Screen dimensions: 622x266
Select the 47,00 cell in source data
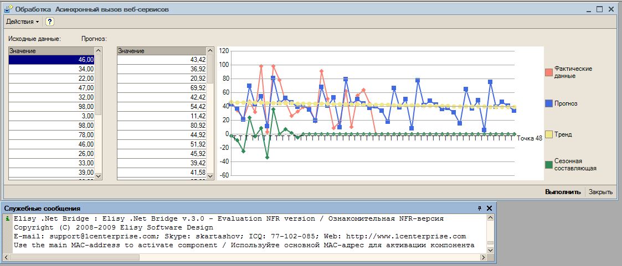pos(52,88)
